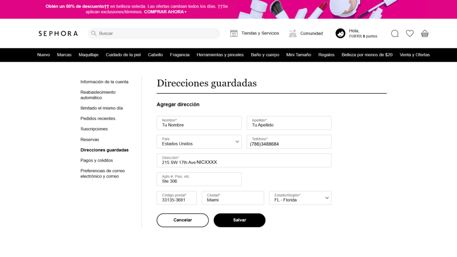457x257 pixels.
Task: Open Reservas in sidebar
Action: click(89, 140)
